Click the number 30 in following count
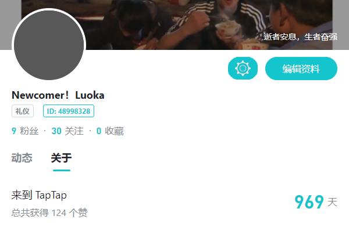The image size is (349, 234). tap(56, 131)
